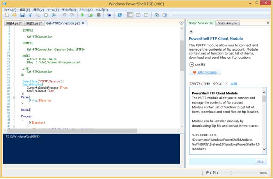The width and height of the screenshot is (273, 179).
Task: Collapse the script pane with round arrow
Action: pyautogui.click(x=181, y=23)
